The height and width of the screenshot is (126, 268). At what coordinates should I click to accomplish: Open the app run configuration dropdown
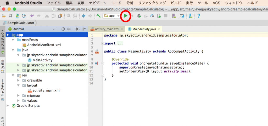pyautogui.click(x=111, y=16)
